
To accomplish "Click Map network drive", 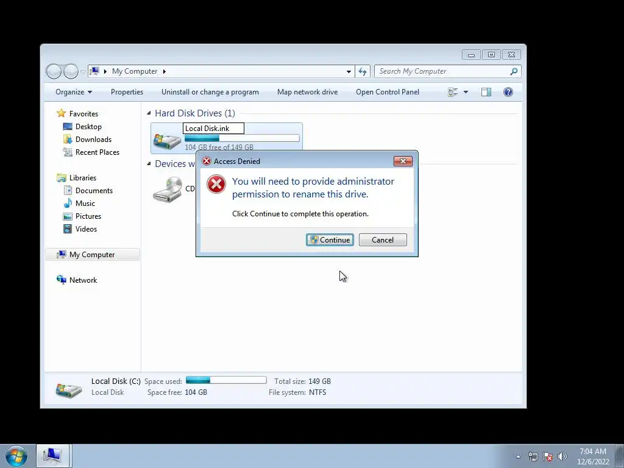I will point(307,92).
